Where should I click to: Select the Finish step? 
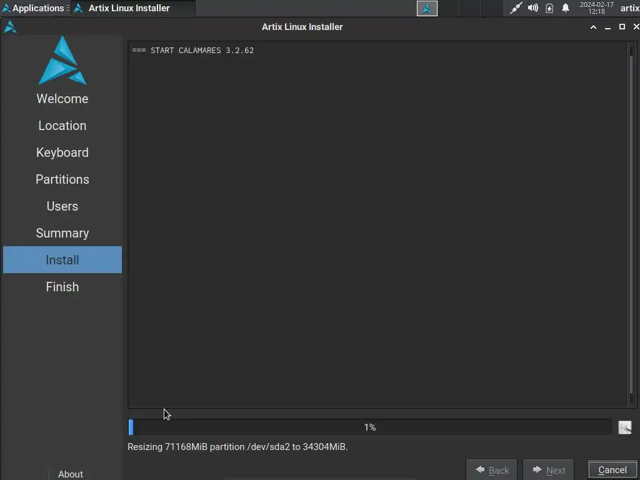click(62, 287)
